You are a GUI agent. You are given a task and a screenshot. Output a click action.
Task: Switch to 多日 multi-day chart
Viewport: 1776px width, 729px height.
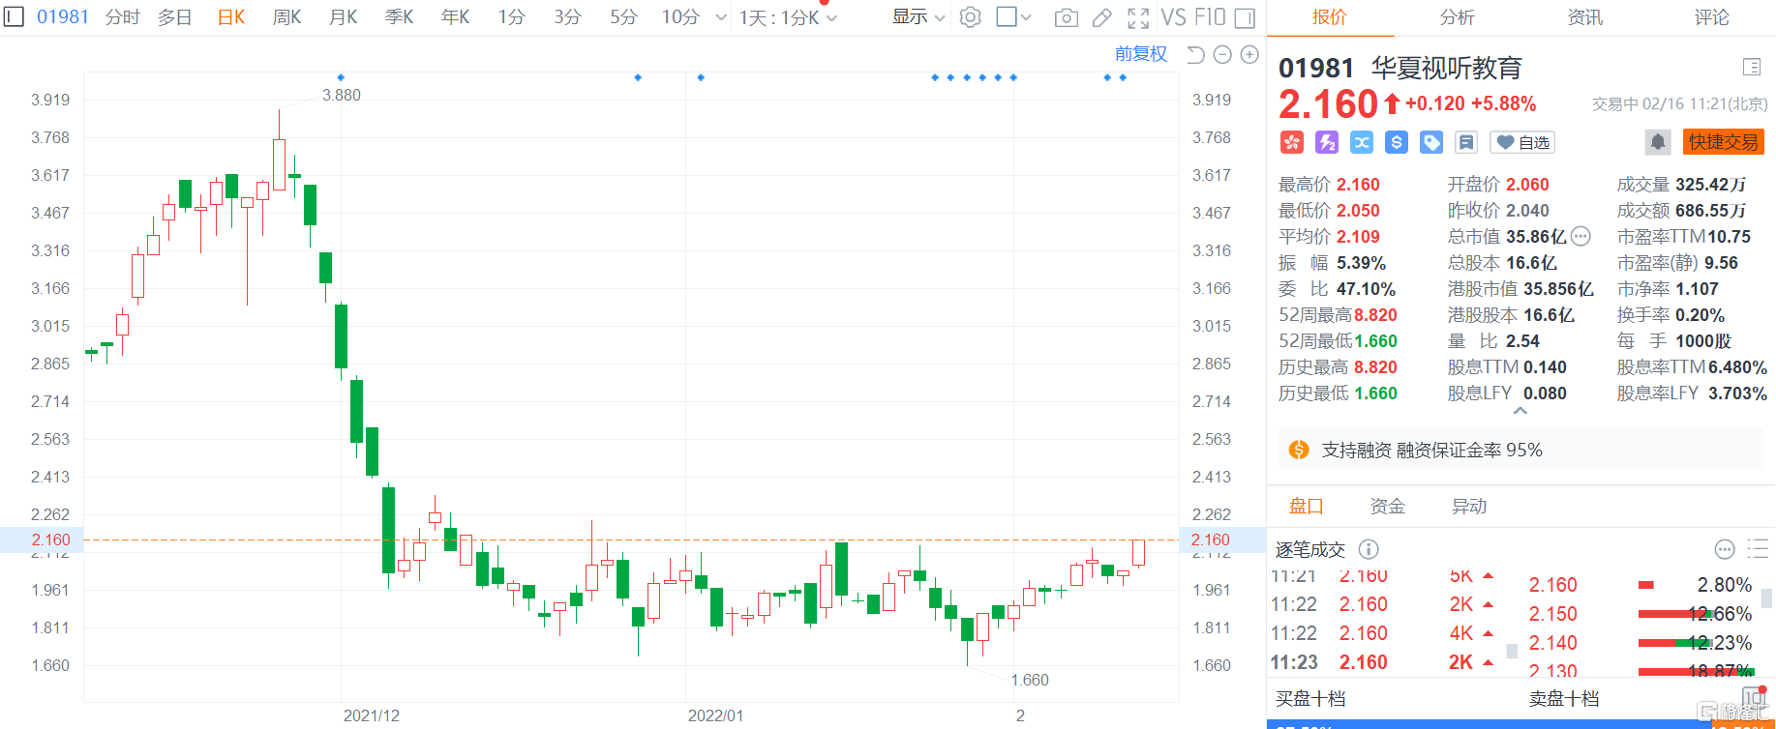[174, 17]
